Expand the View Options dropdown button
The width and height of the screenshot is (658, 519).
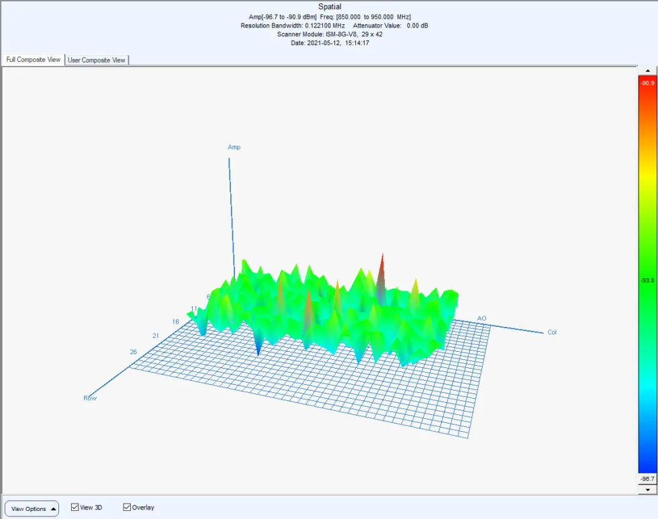click(x=32, y=508)
